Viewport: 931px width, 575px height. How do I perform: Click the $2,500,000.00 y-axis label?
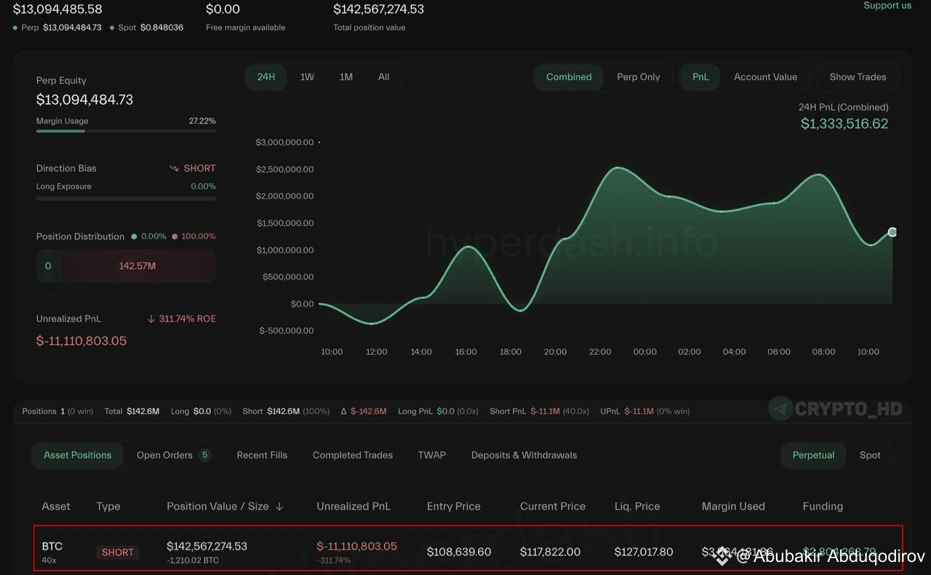coord(285,170)
